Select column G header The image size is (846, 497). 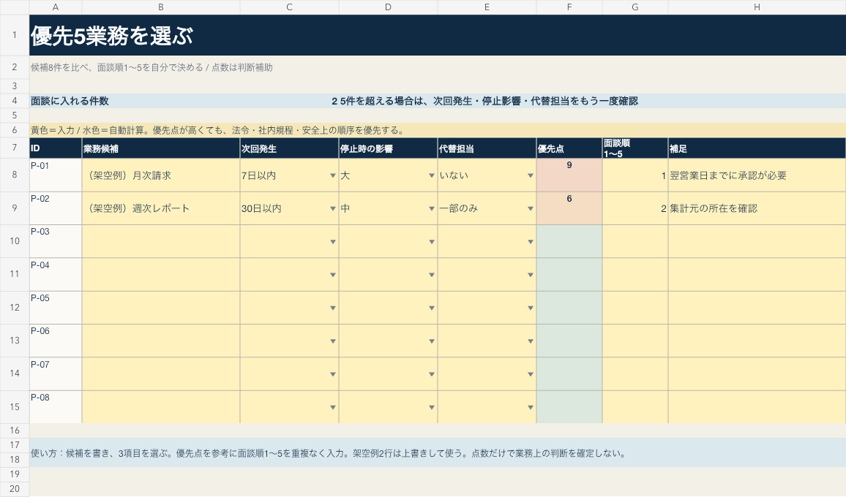[x=635, y=7]
